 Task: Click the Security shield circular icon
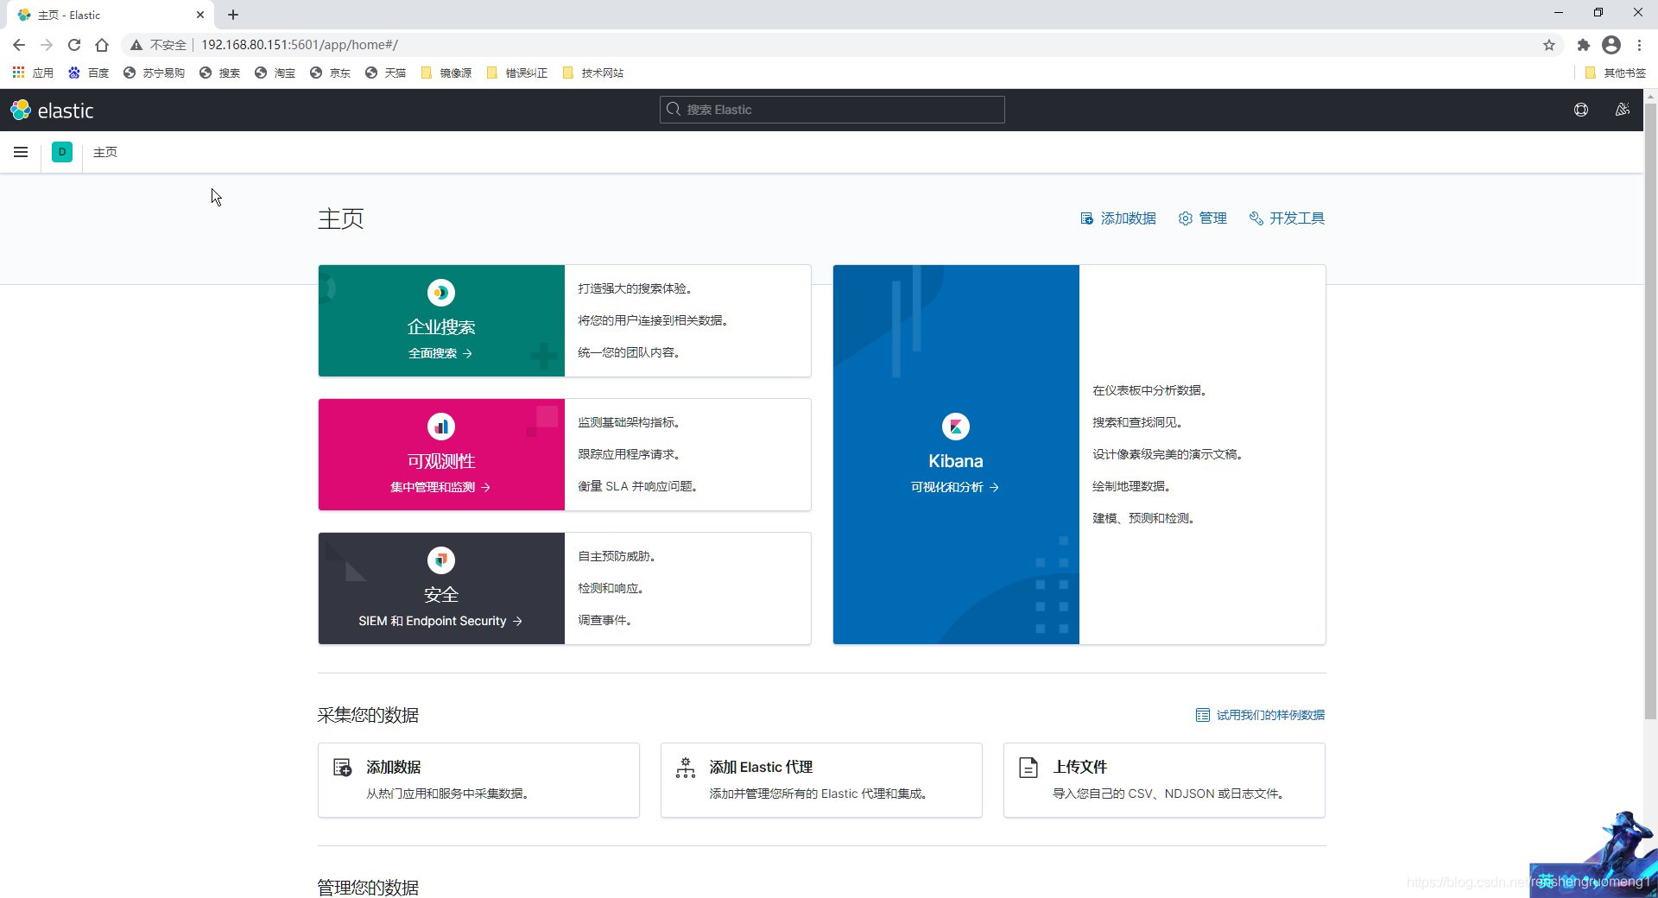pos(441,560)
